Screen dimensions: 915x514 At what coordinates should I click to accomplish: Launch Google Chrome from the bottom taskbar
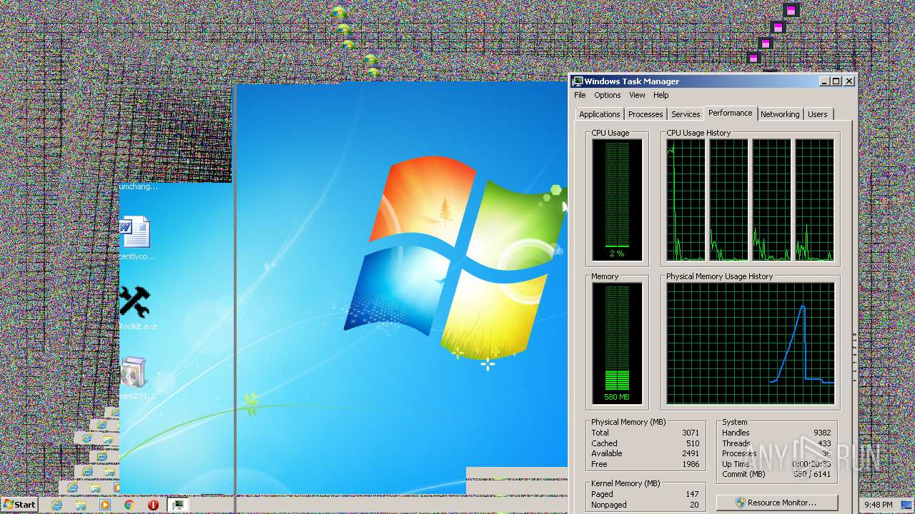pos(129,505)
